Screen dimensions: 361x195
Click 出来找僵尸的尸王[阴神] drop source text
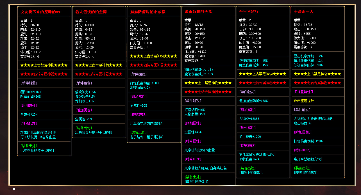94,132
